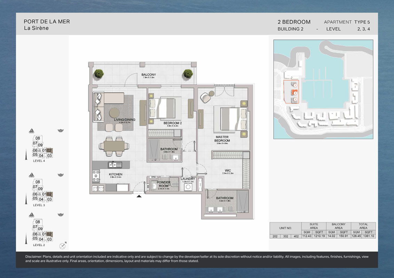Select building marker 2 on the site map
Screen dimensions: 394x278
[x=295, y=93]
